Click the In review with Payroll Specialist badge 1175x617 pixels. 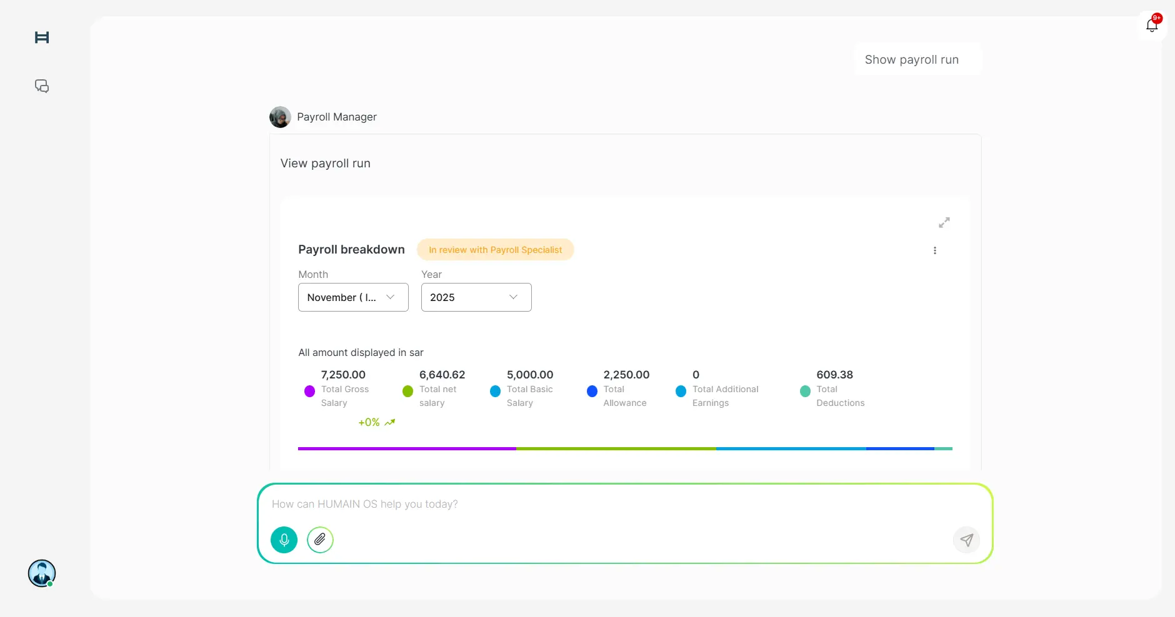[x=495, y=250]
